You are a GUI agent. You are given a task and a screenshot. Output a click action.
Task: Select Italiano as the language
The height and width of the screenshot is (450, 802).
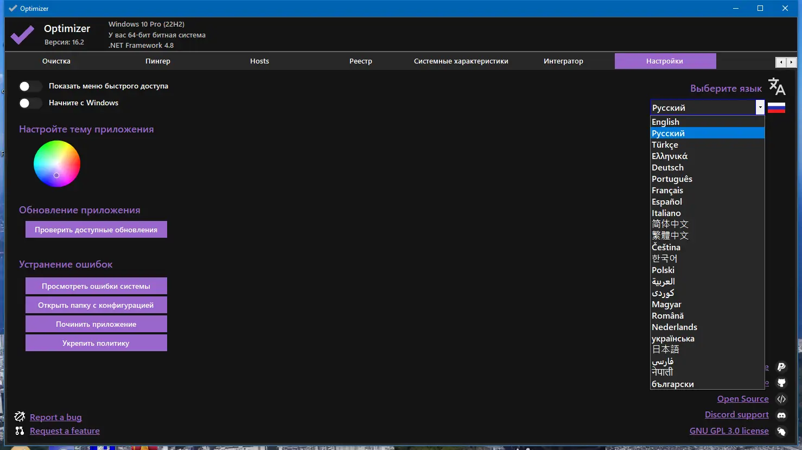tap(708, 213)
